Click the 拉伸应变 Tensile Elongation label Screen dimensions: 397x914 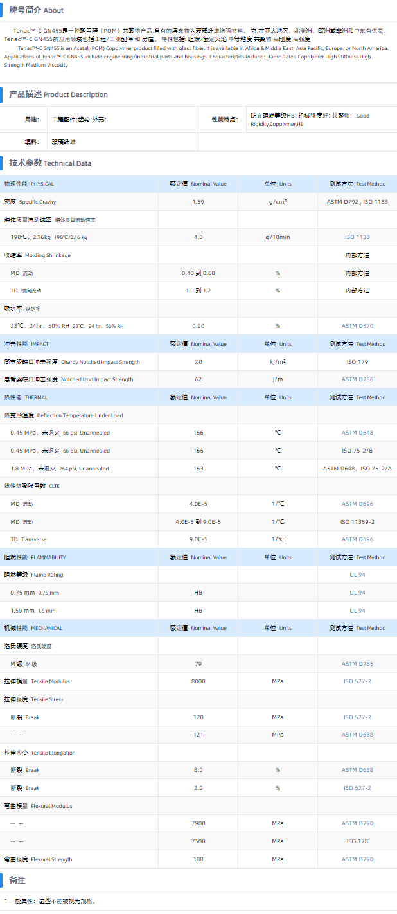pos(39,753)
